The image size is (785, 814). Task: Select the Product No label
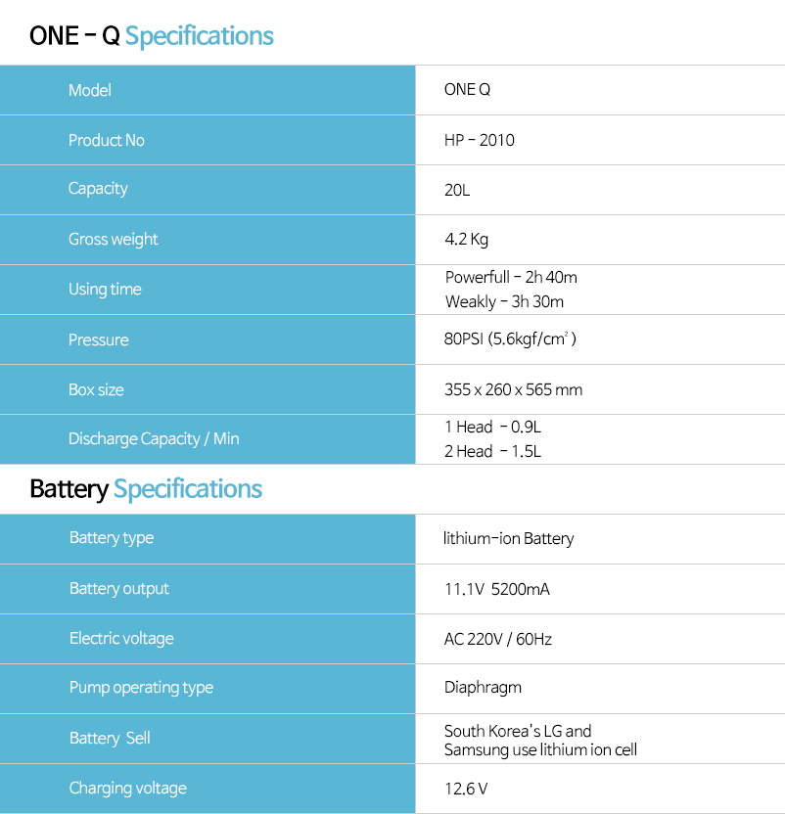tap(107, 140)
